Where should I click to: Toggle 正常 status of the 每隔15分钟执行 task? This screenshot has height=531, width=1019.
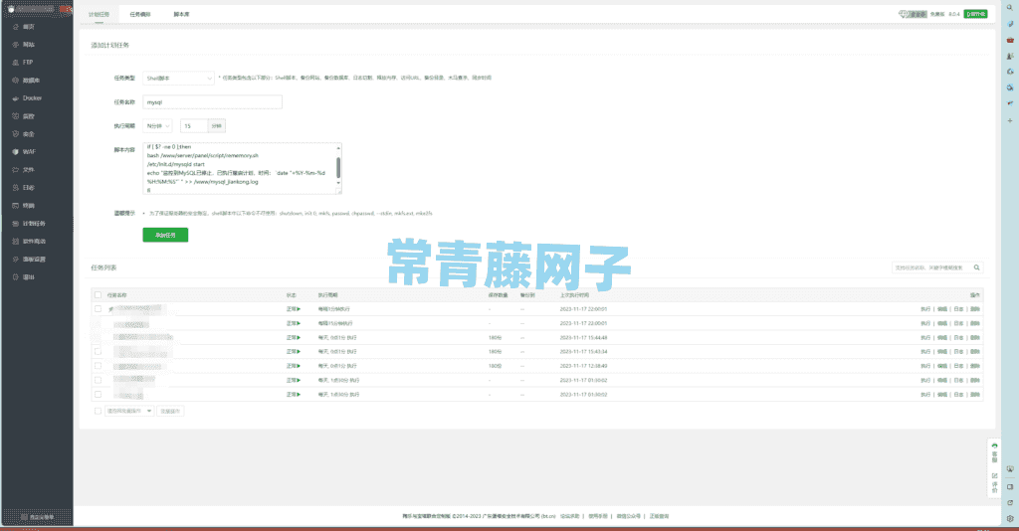(294, 323)
